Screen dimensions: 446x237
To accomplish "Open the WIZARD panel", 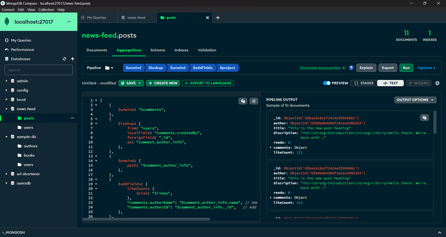I will [418, 83].
